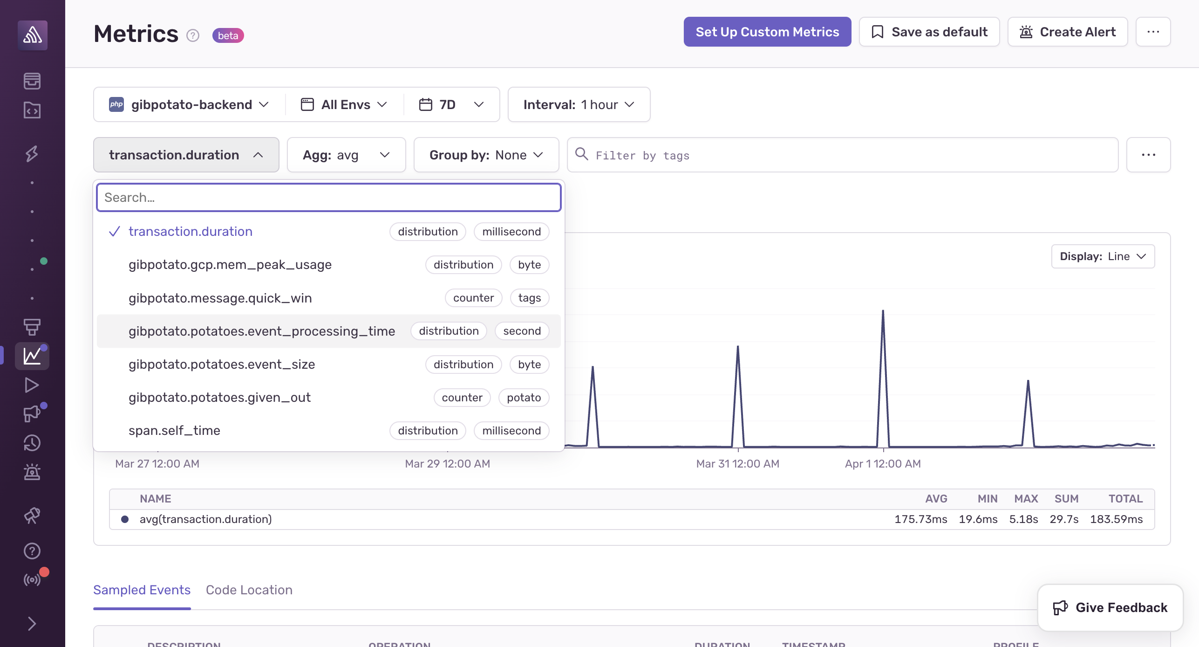The width and height of the screenshot is (1199, 647).
Task: Open the query row more options menu
Action: 1149,155
